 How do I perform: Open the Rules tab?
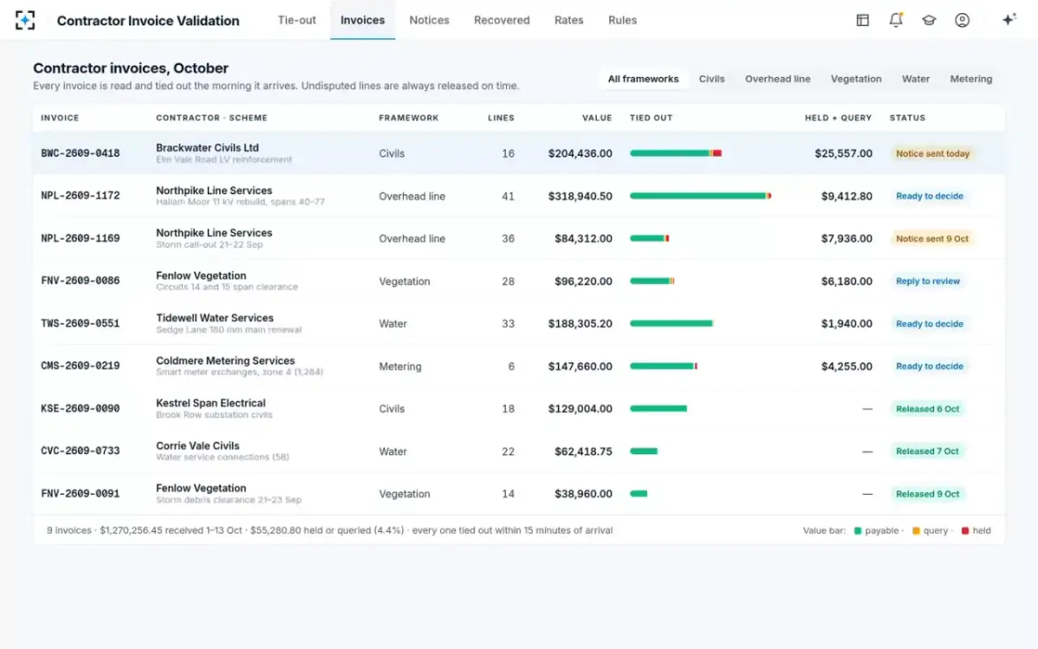623,20
